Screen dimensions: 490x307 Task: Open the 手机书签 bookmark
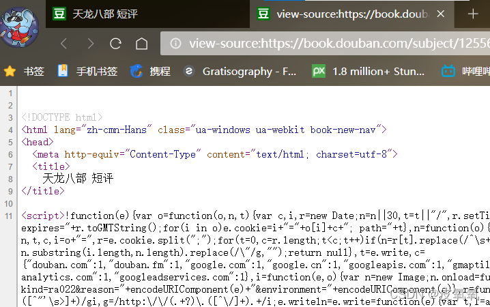pos(96,72)
